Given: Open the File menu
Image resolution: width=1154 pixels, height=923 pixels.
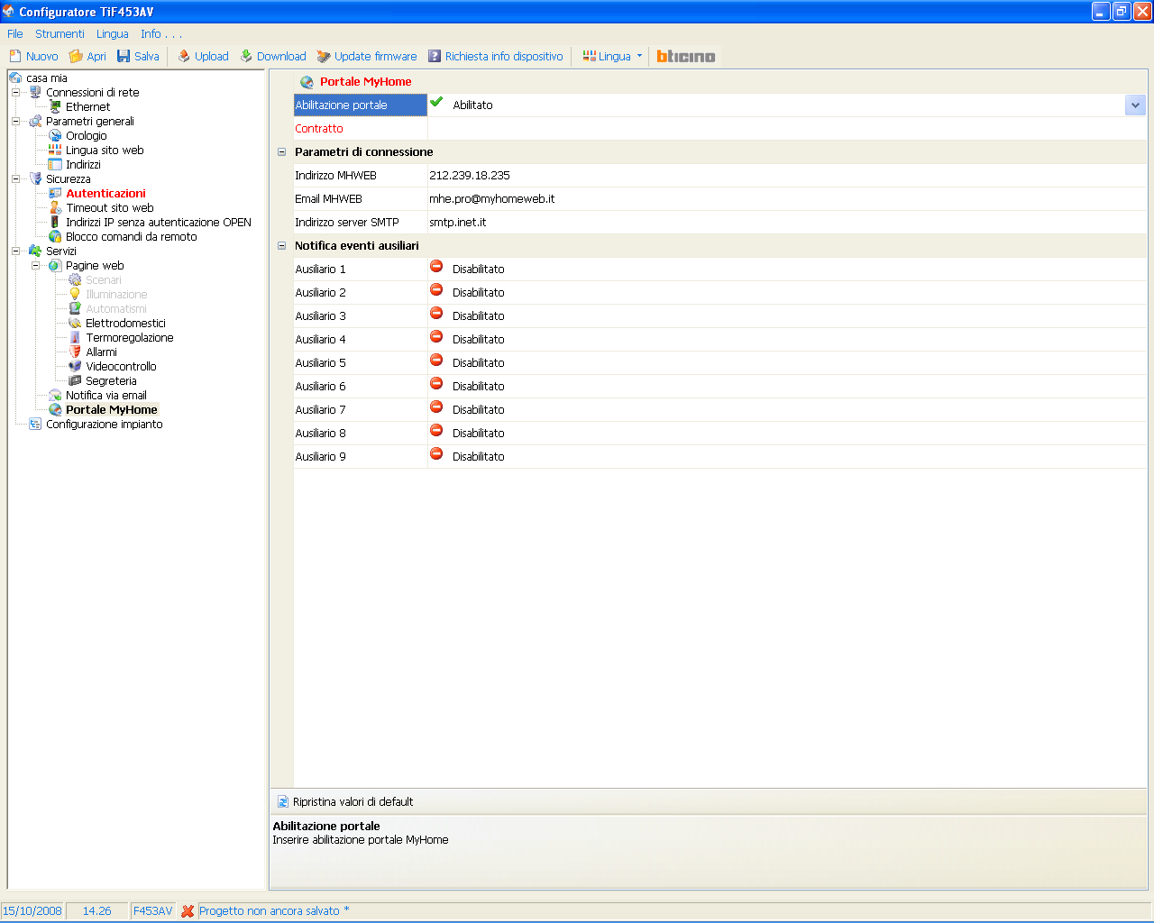Looking at the screenshot, I should [x=15, y=34].
